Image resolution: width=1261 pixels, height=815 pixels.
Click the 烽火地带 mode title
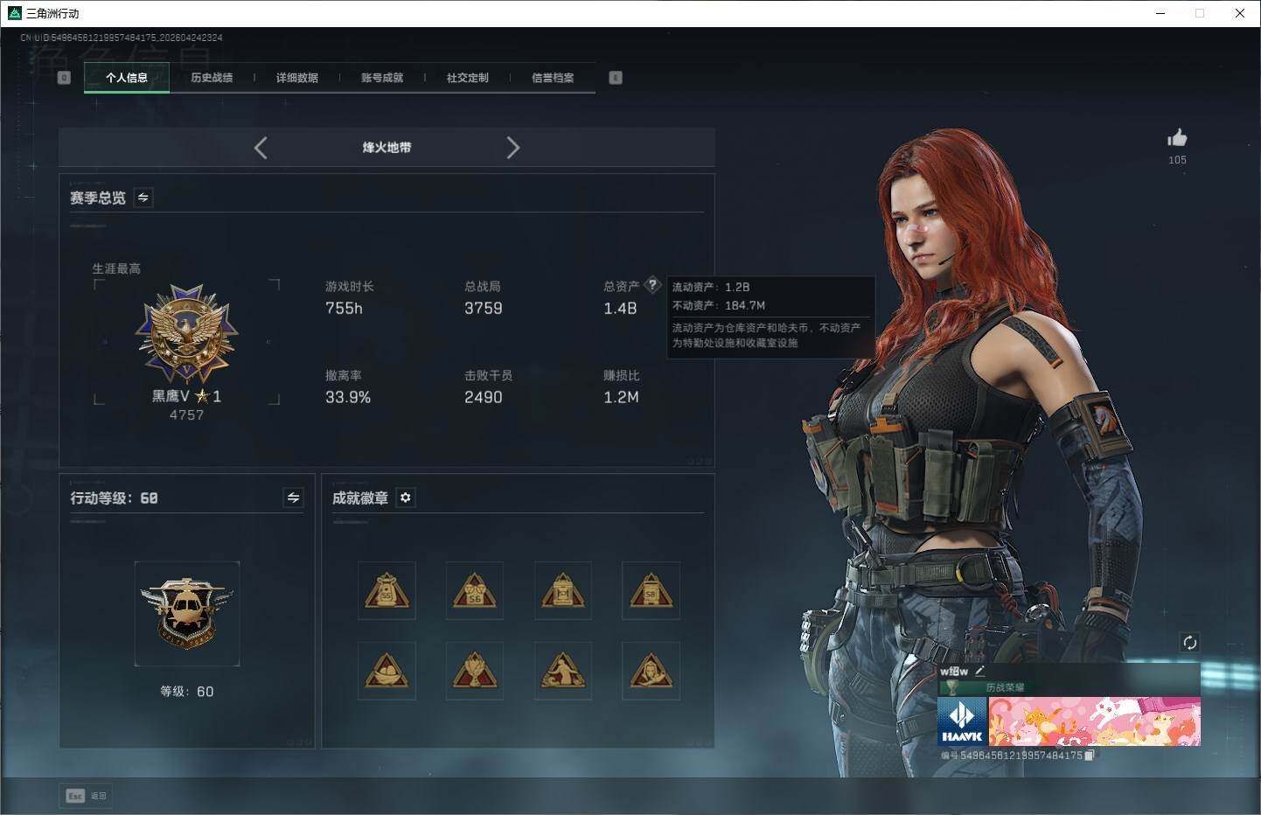click(x=387, y=148)
